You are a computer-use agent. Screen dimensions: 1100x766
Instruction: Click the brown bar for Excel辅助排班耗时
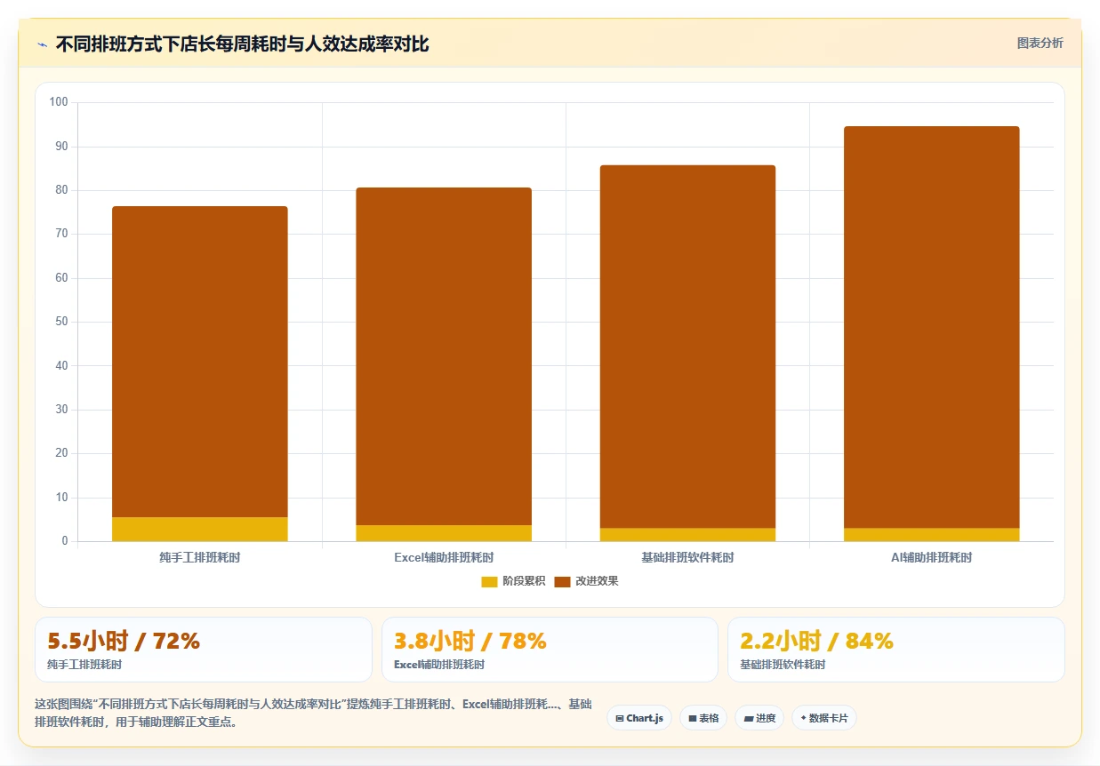coord(444,356)
